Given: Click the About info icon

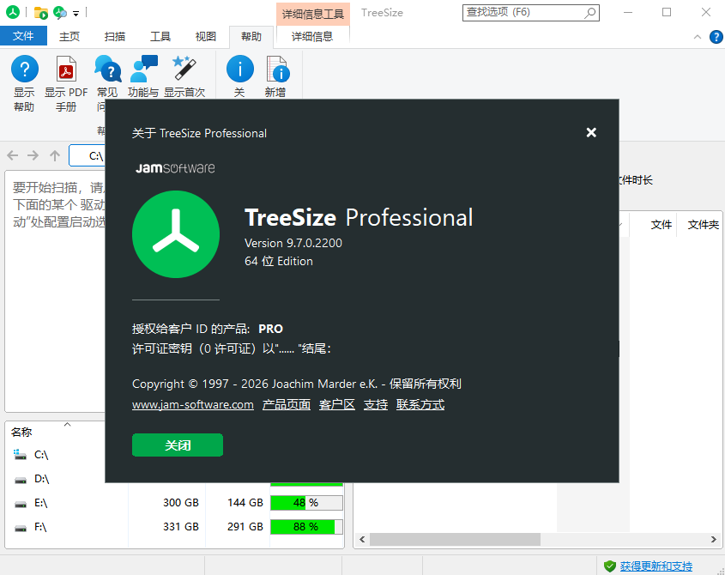Looking at the screenshot, I should pyautogui.click(x=240, y=70).
